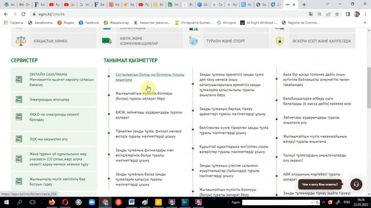Open Windows Start menu
Image resolution: width=371 pixels, height=208 pixels.
[6, 202]
